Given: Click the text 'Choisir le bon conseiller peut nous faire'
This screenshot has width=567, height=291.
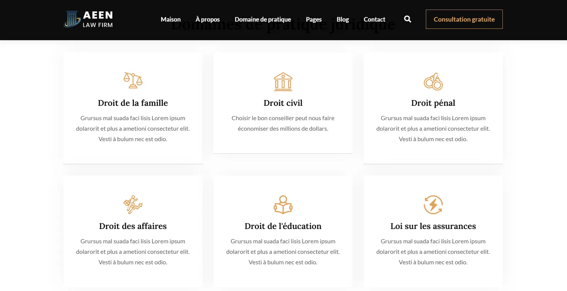Looking at the screenshot, I should coord(283,118).
